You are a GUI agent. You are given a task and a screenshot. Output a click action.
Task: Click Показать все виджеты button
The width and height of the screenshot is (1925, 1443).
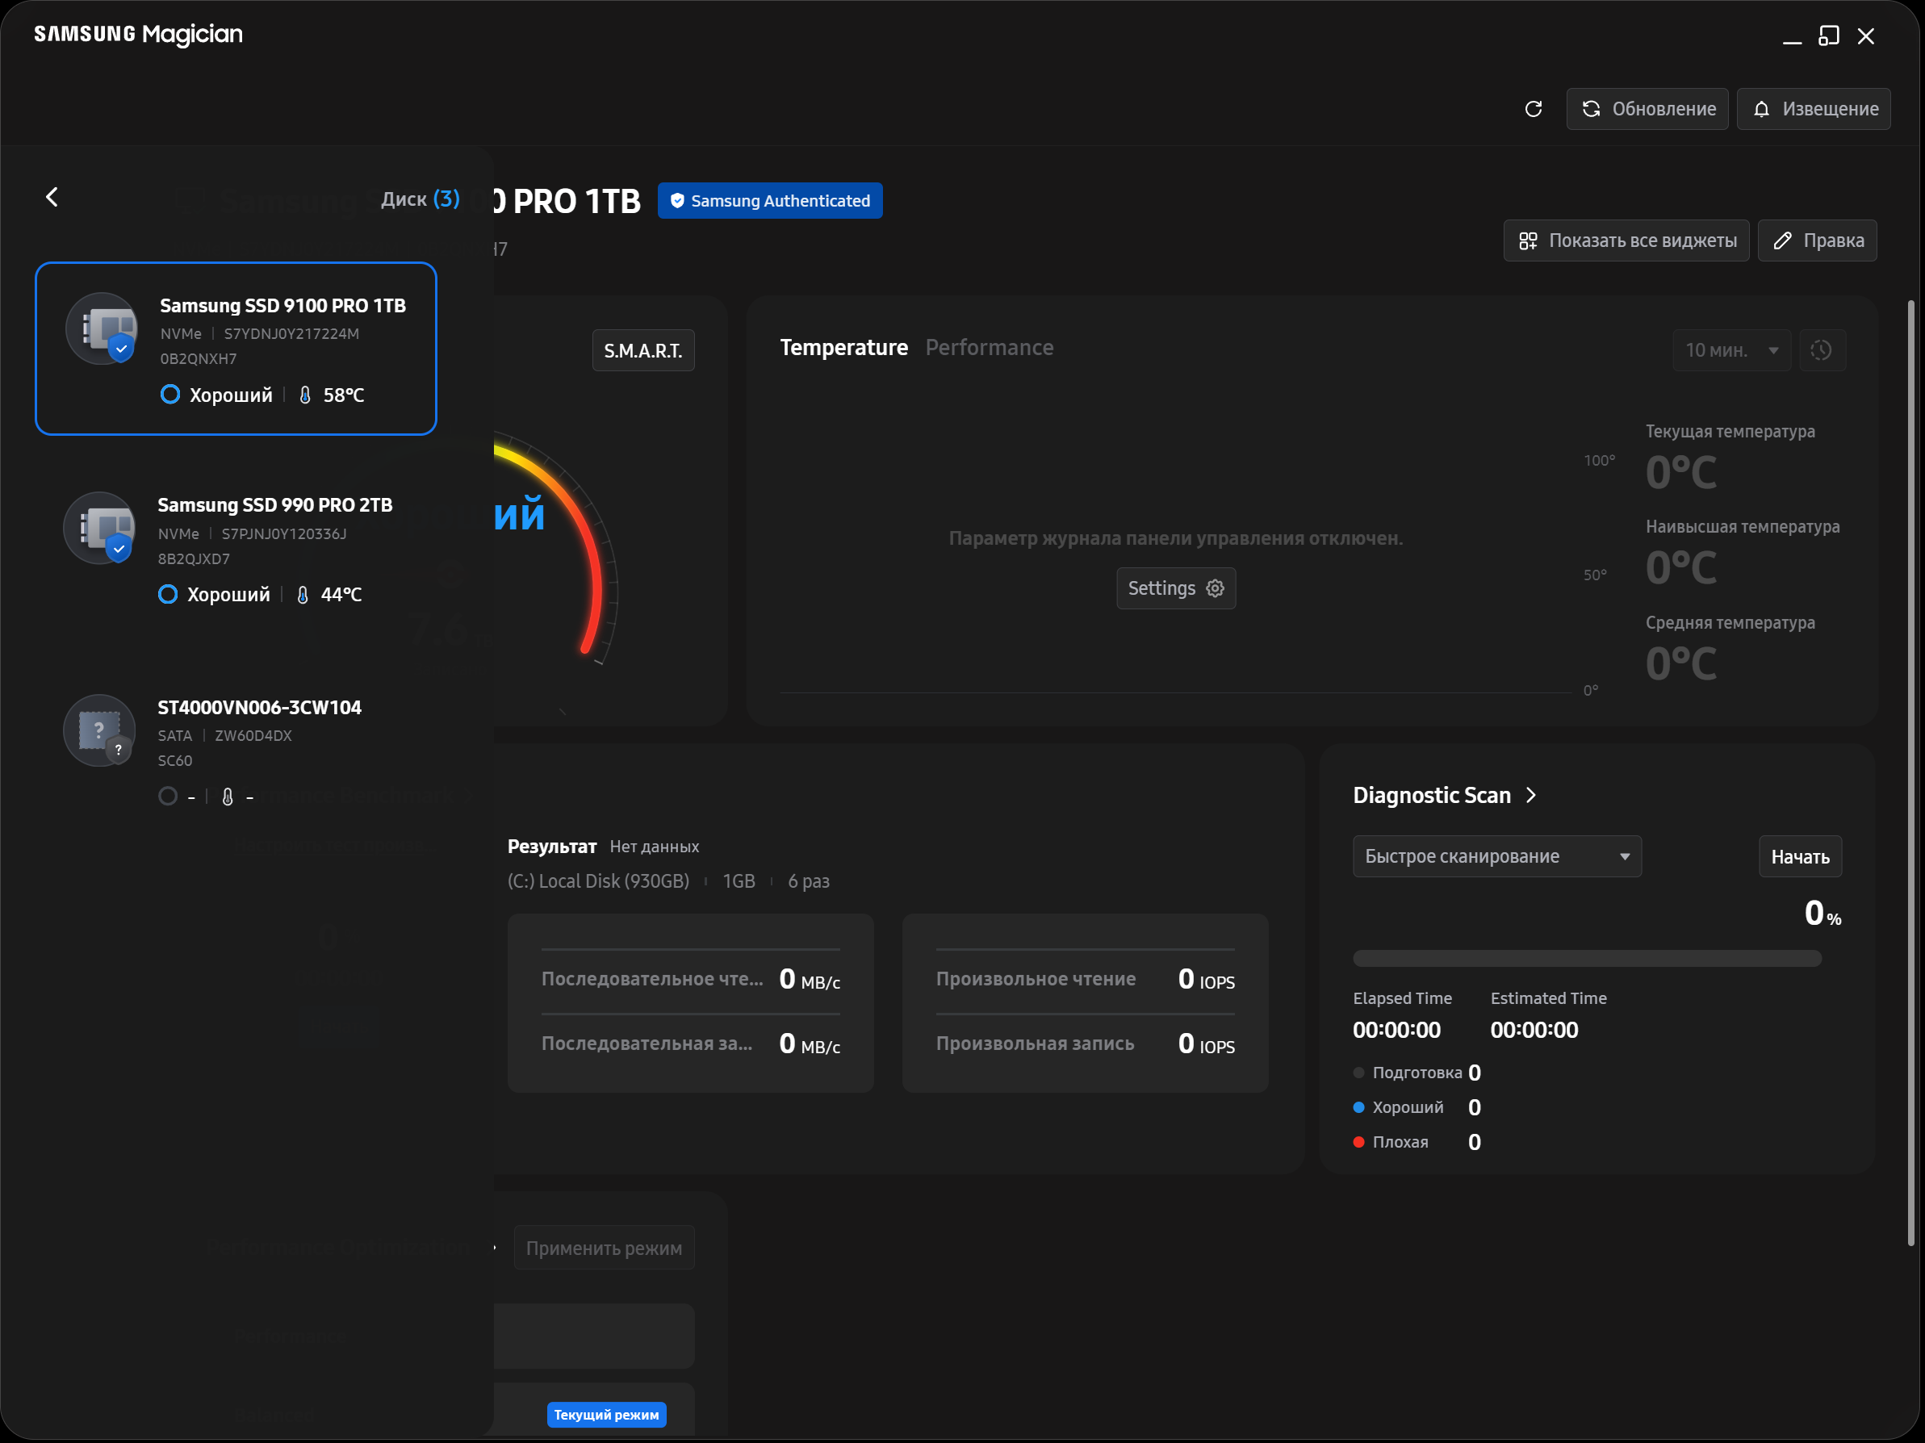click(x=1626, y=240)
